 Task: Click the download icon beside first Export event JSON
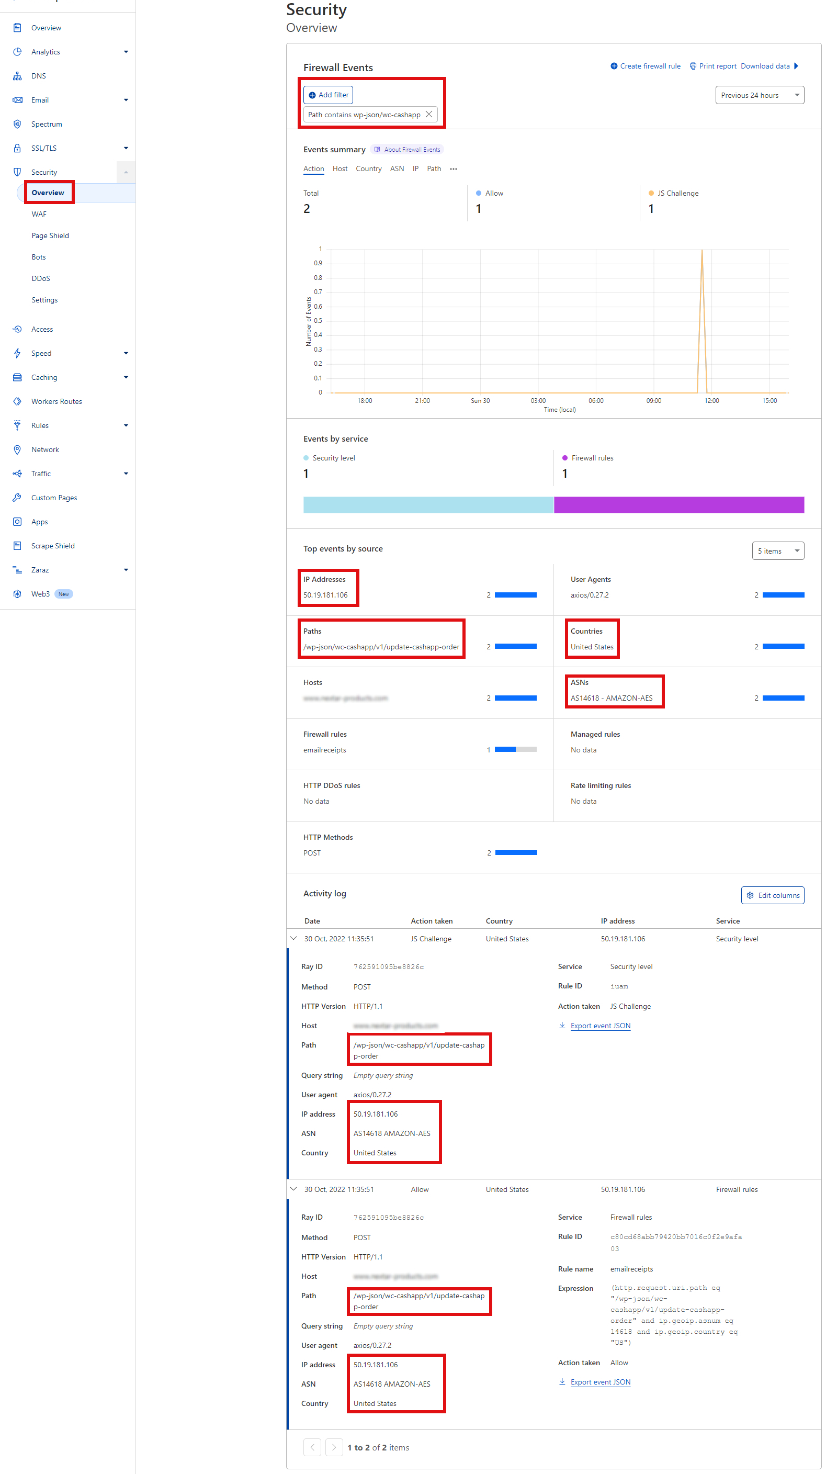pos(562,1025)
